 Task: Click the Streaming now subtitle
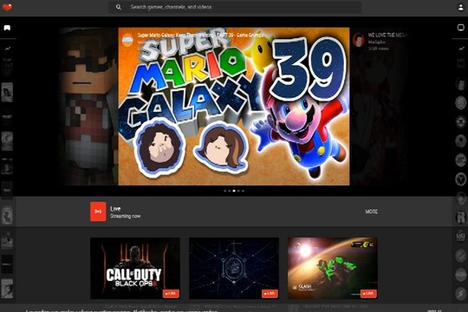tap(126, 216)
